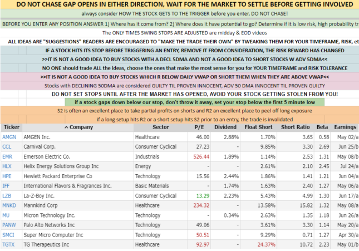Screen dimensions: 359x251
Task: Open the MU ticker link
Action: point(6,215)
